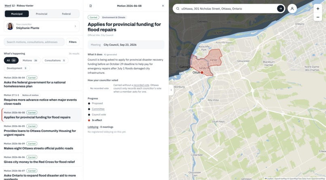
Task: Open motion requiring advance notice of road closures
Action: (x=42, y=100)
